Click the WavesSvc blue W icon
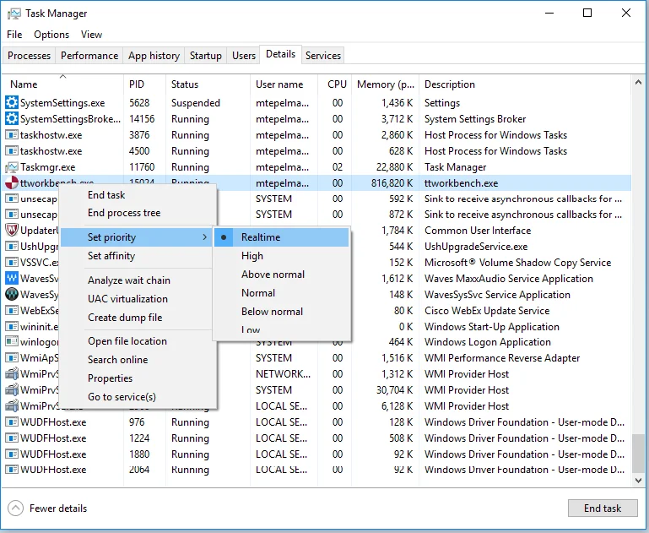Image resolution: width=649 pixels, height=533 pixels. (x=12, y=278)
